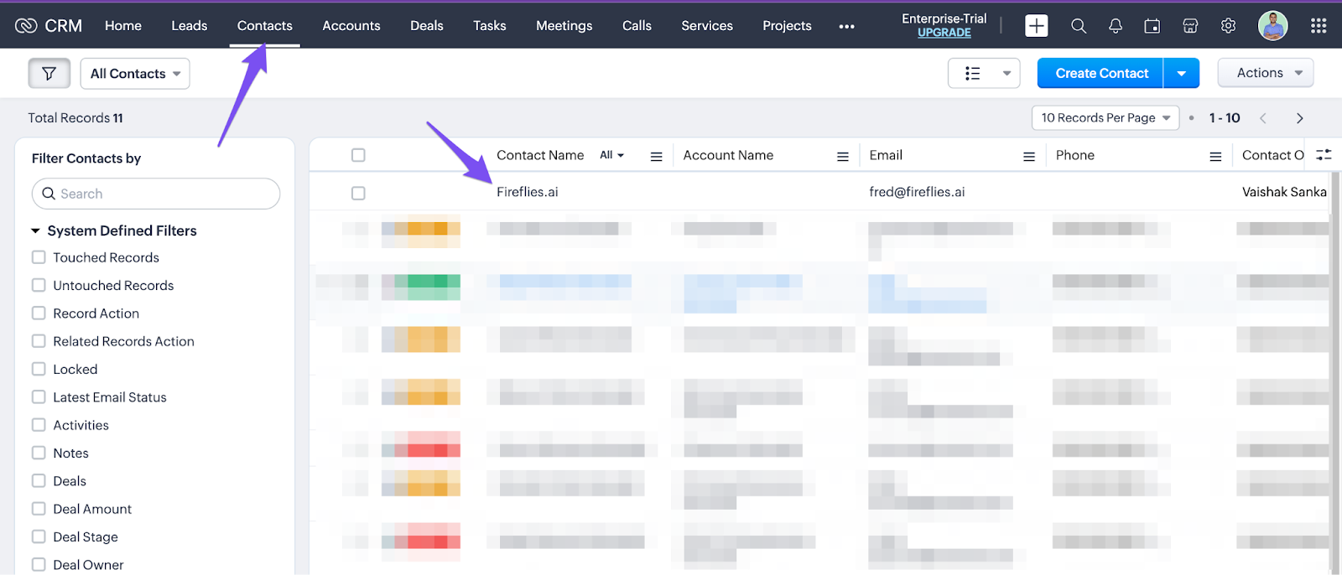
Task: Go to the Leads tab
Action: click(189, 26)
